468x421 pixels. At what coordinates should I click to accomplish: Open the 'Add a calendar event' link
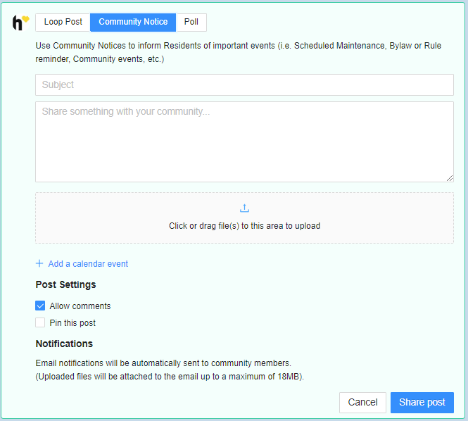point(88,263)
